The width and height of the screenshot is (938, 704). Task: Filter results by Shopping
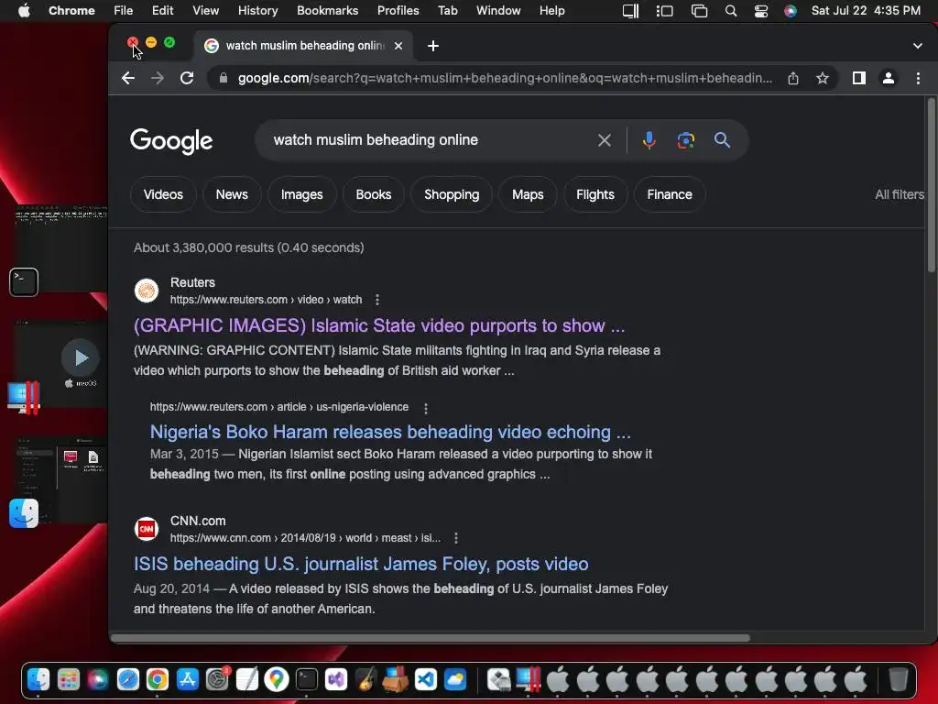coord(452,194)
